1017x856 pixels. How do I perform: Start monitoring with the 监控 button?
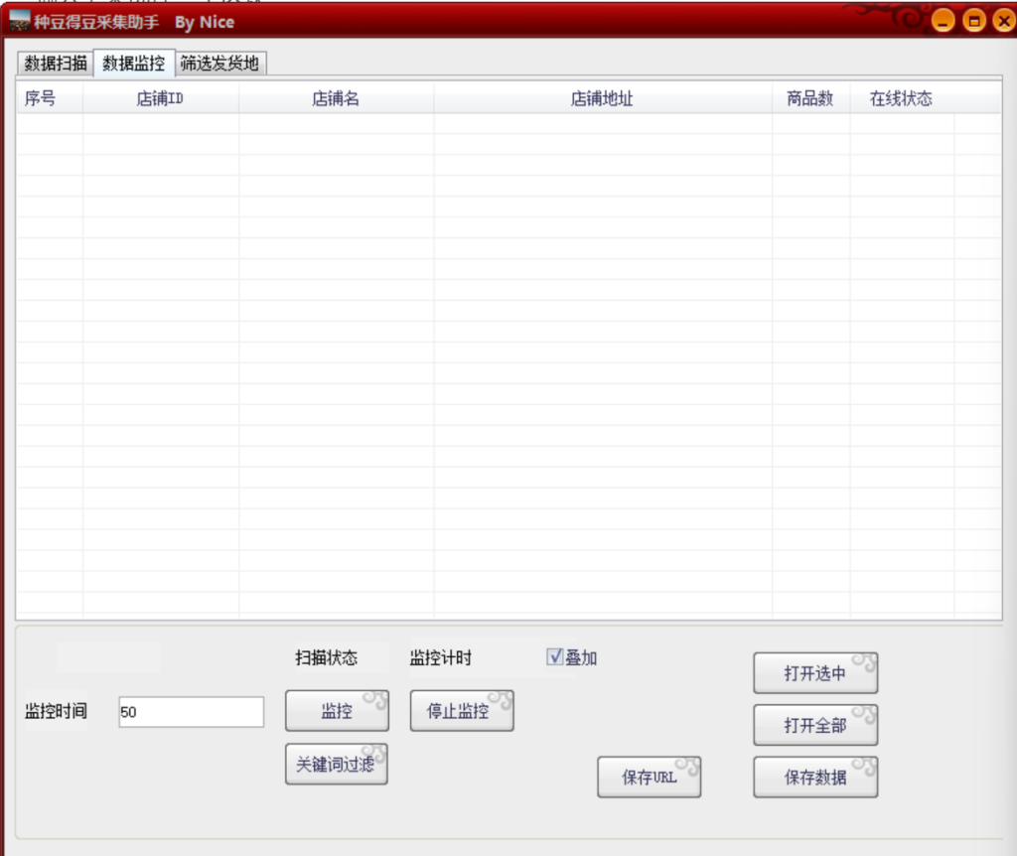(x=336, y=710)
